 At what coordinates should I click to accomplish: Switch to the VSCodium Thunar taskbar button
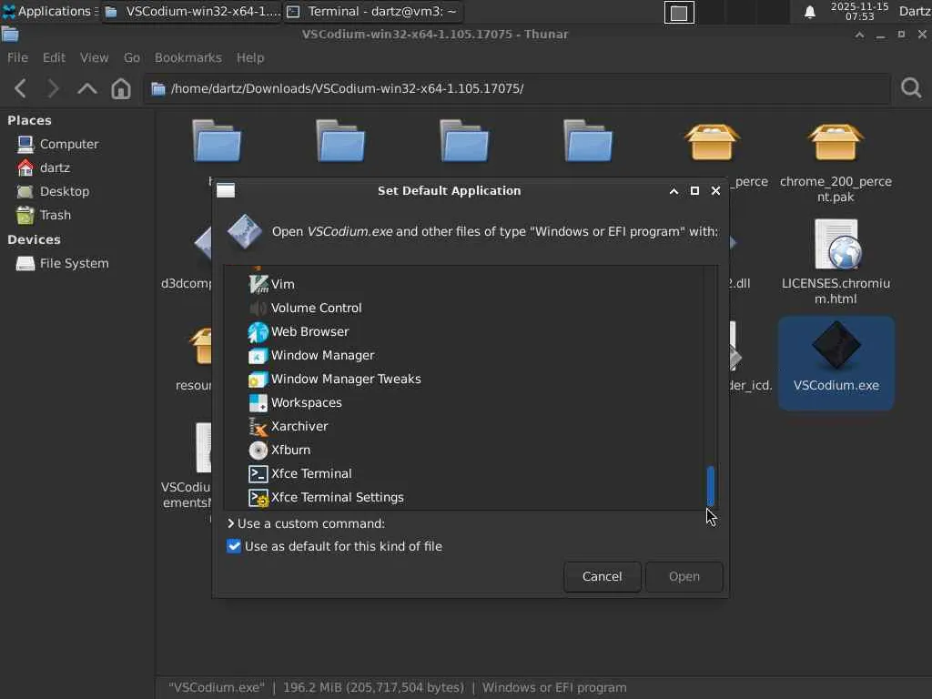pyautogui.click(x=191, y=11)
